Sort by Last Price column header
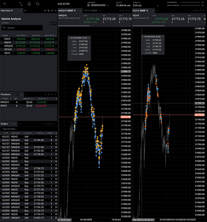The height and width of the screenshot is (222, 207). [21, 36]
